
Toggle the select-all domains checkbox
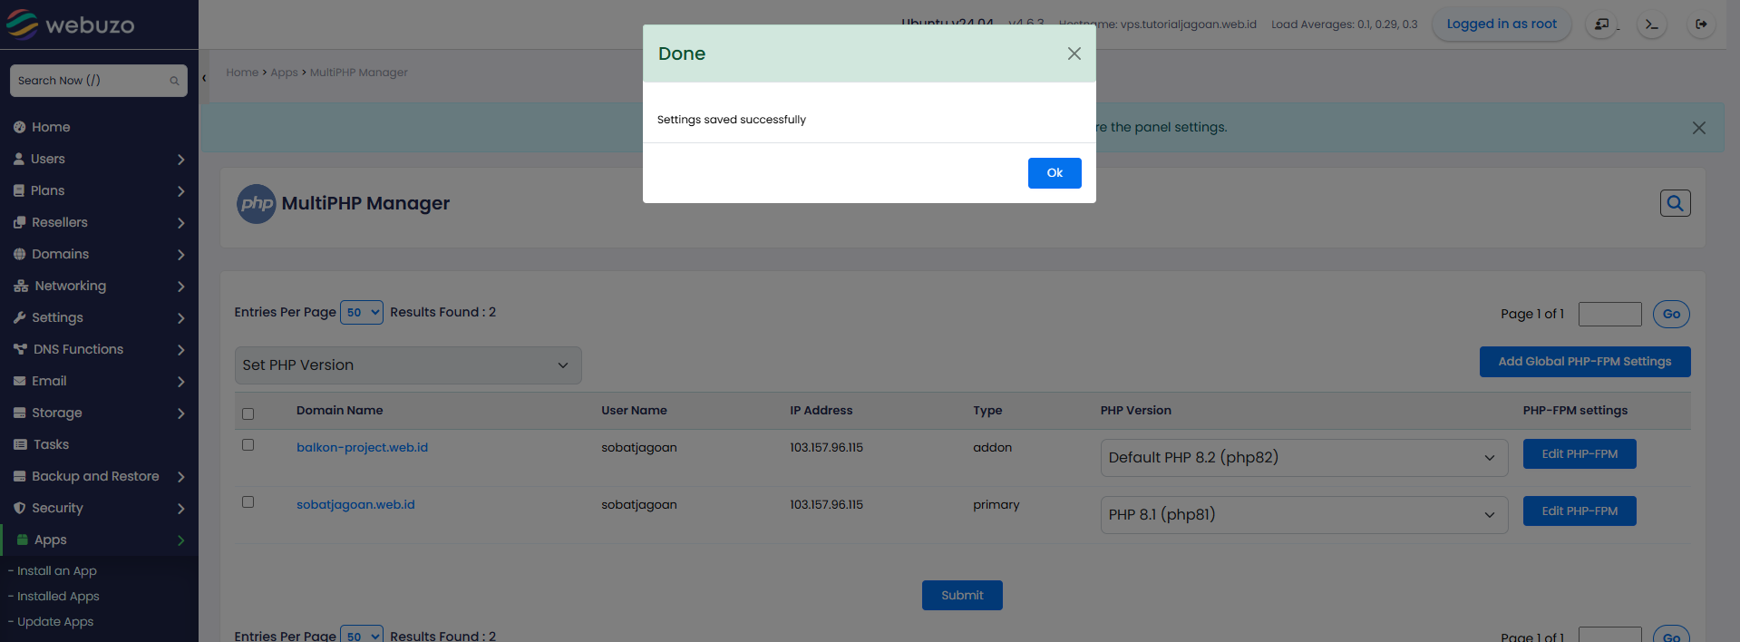pyautogui.click(x=248, y=413)
